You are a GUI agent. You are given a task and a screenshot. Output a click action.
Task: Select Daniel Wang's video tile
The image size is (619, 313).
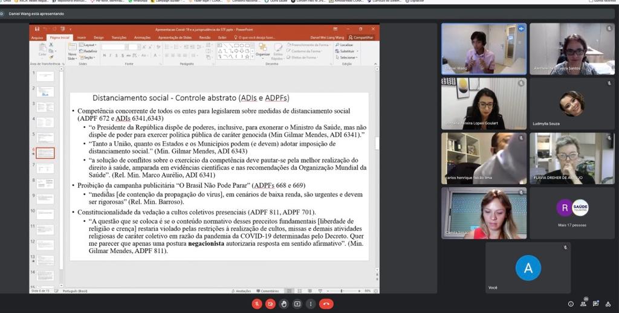483,49
